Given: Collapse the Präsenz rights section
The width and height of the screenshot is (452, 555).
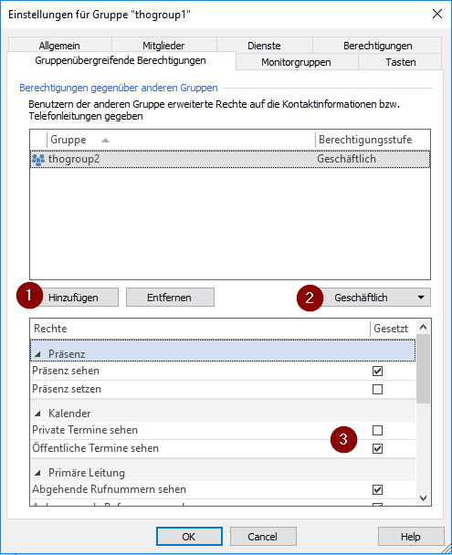Looking at the screenshot, I should [37, 354].
